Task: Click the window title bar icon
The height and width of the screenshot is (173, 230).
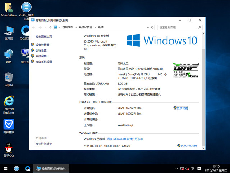Action: tap(33, 20)
